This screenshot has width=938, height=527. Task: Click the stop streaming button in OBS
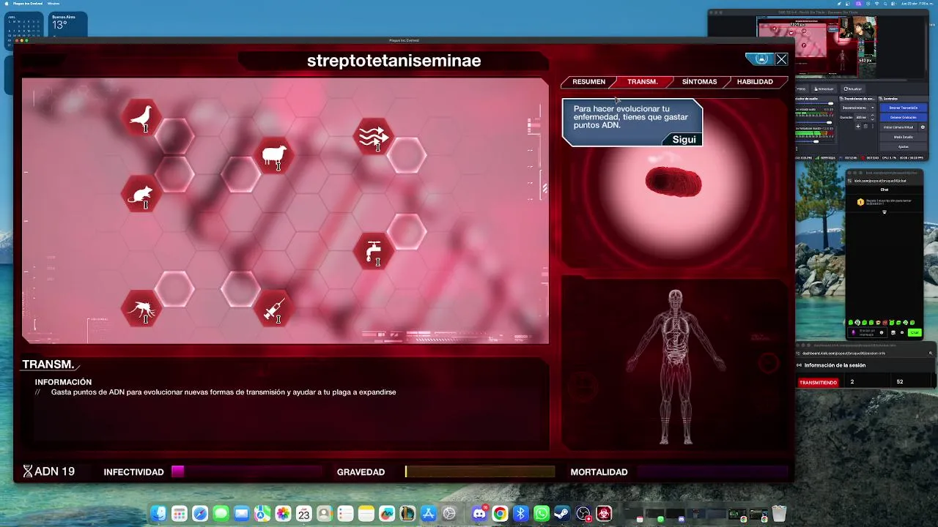click(x=904, y=108)
